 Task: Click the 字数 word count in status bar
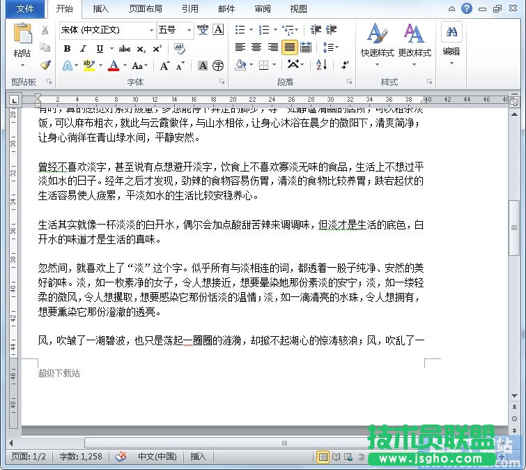coord(81,456)
